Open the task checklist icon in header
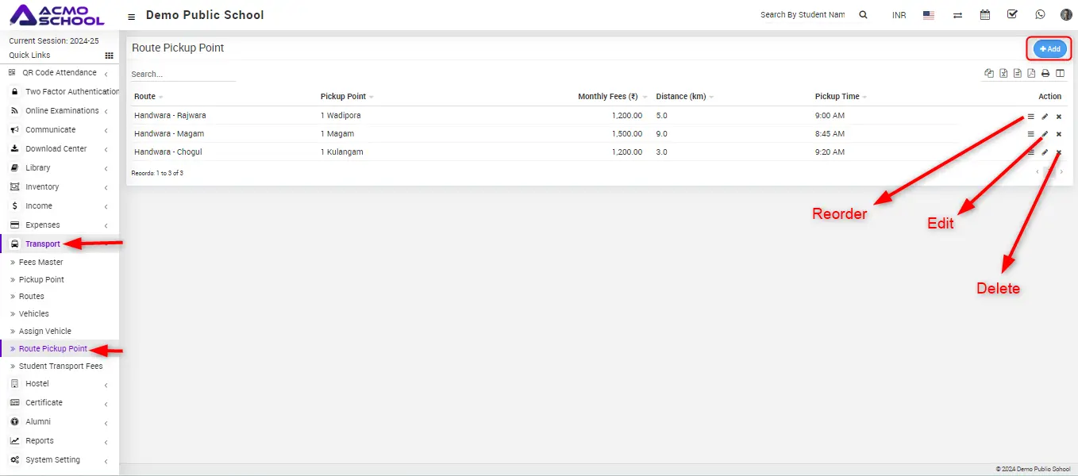The image size is (1078, 476). pyautogui.click(x=1012, y=15)
